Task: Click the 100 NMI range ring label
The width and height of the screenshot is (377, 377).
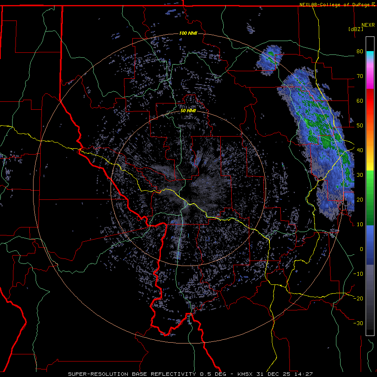Action: tap(188, 33)
